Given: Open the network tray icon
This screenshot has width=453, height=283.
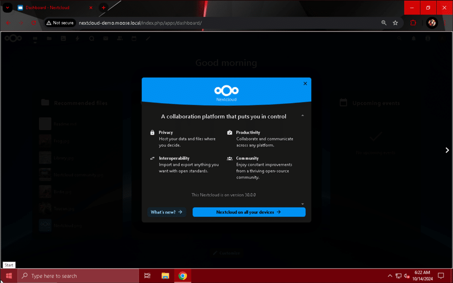Looking at the screenshot, I should click(399, 276).
